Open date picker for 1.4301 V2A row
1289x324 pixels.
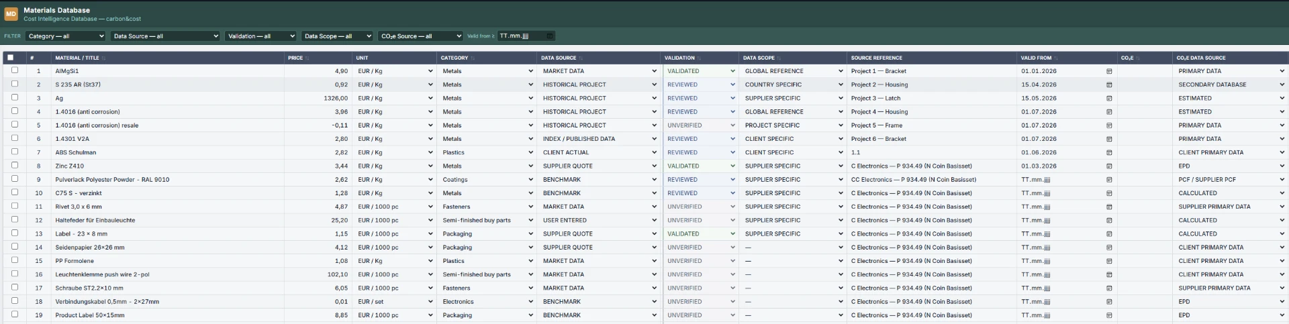1109,139
